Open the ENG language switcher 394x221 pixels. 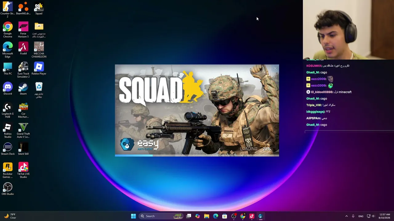[361, 216]
